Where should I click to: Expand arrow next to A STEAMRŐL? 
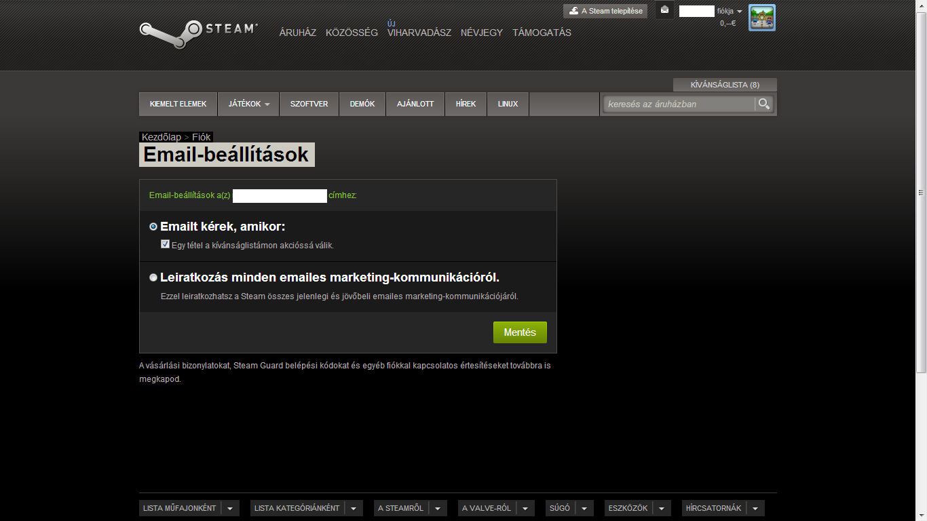coord(438,508)
